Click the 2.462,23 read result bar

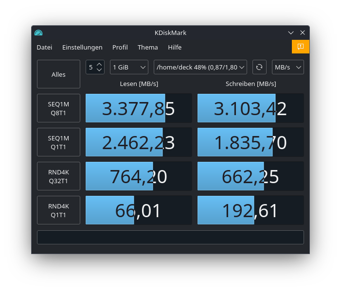139,142
